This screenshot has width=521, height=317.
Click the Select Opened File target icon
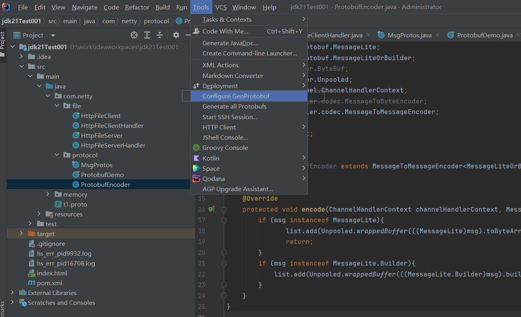click(134, 35)
